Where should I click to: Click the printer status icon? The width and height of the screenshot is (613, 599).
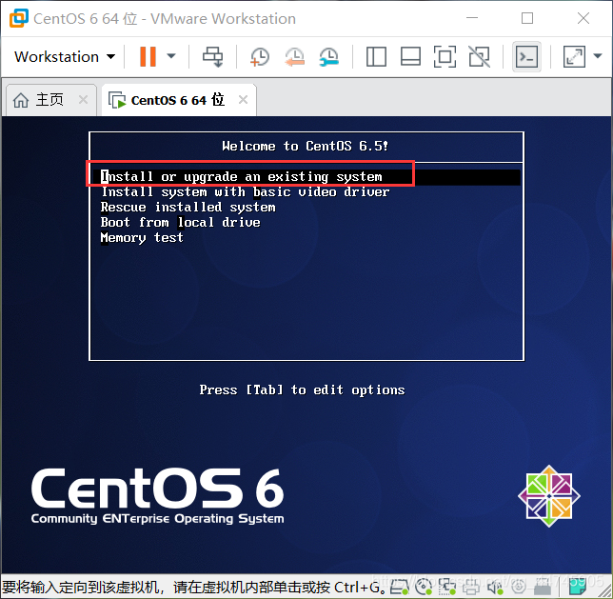[x=470, y=587]
